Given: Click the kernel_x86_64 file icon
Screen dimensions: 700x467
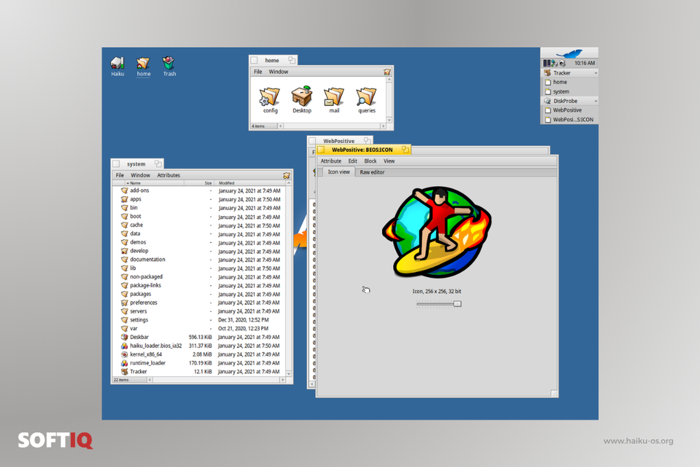Looking at the screenshot, I should tap(124, 354).
